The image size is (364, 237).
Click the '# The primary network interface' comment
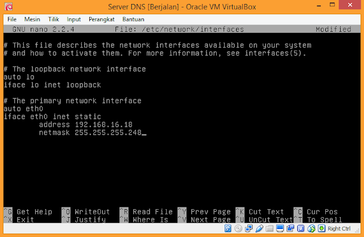point(72,101)
